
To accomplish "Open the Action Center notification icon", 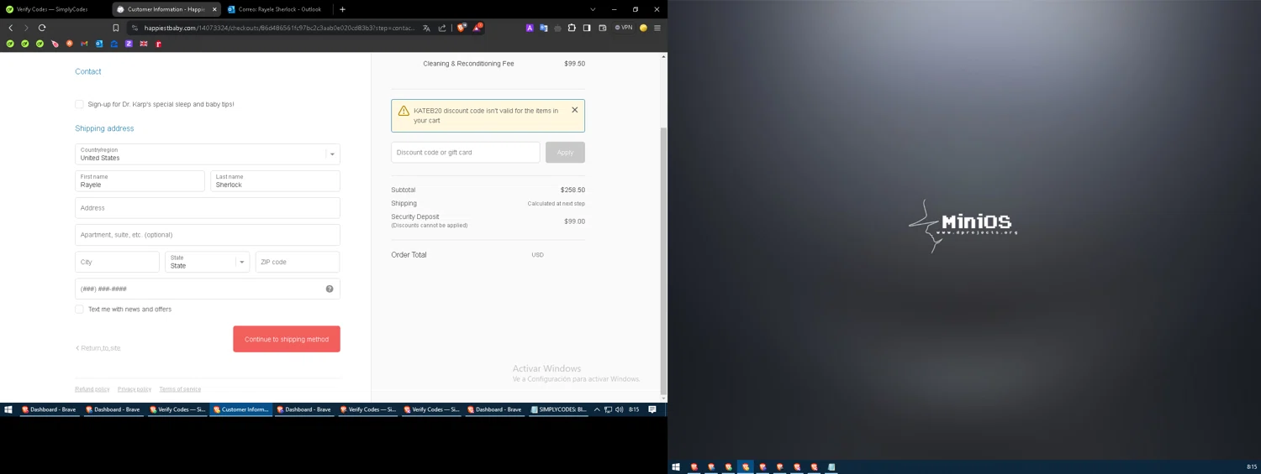I will click(x=652, y=409).
